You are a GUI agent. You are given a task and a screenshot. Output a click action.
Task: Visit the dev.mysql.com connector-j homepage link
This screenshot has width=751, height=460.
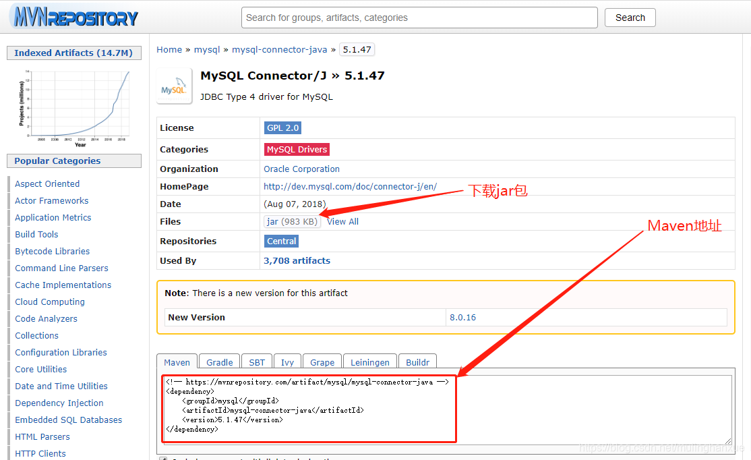(x=350, y=186)
